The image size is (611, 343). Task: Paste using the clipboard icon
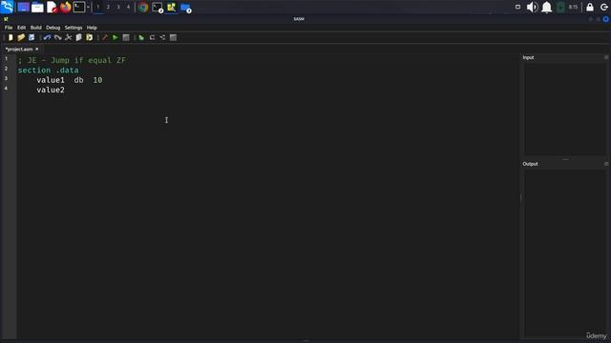[x=89, y=37]
